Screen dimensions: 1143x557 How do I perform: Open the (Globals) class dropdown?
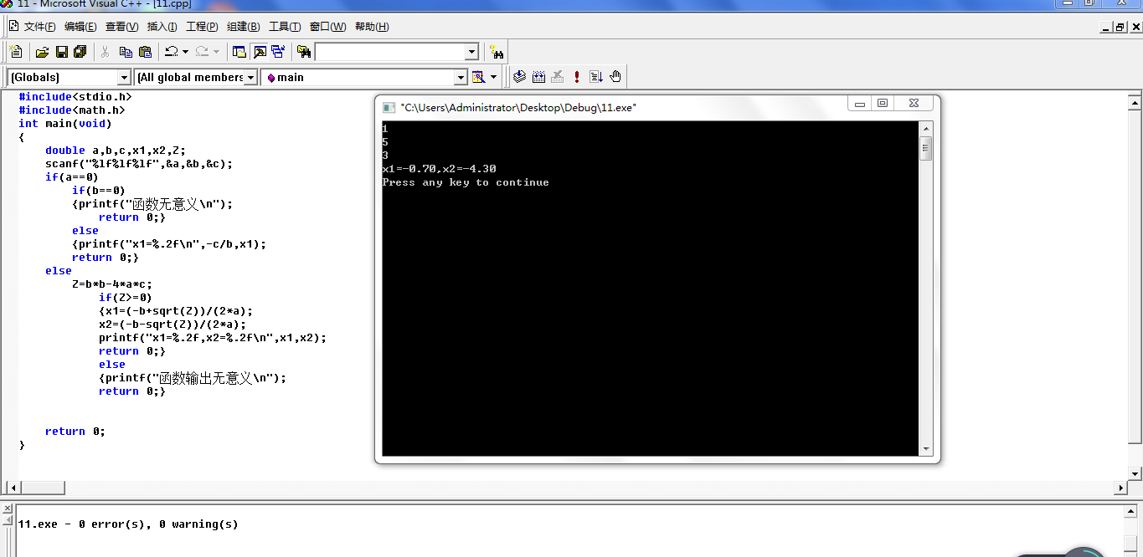point(124,77)
